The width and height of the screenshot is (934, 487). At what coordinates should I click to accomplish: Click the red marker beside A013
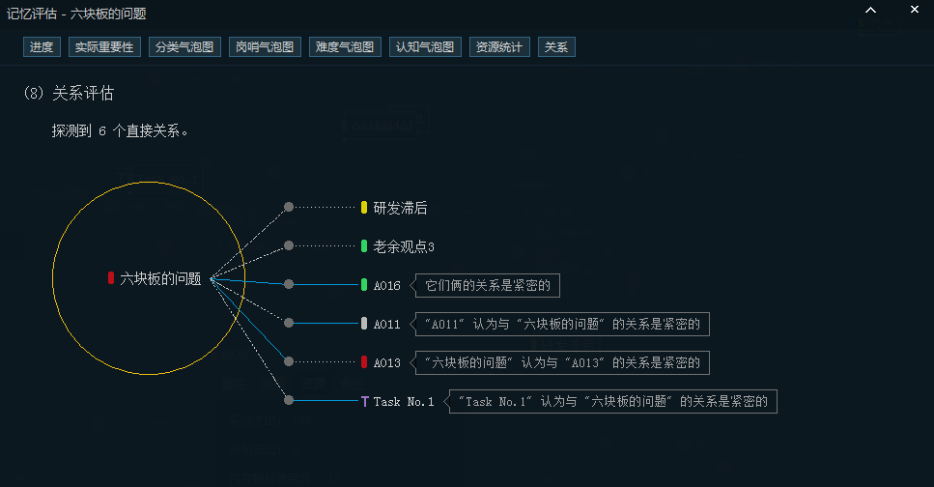[364, 362]
